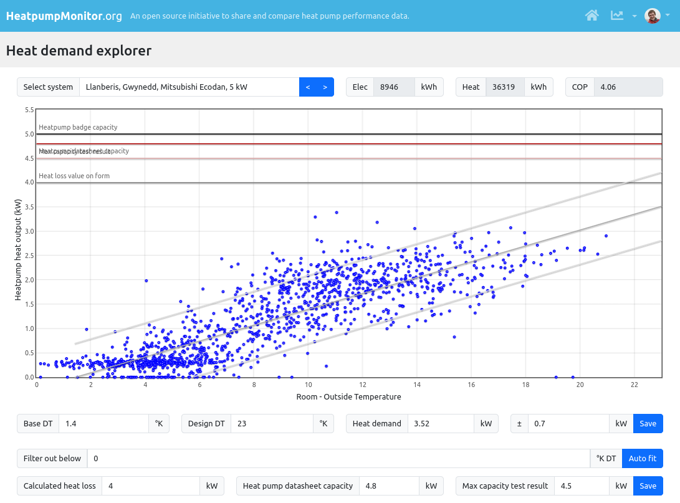The image size is (680, 503).
Task: Edit the ± tolerance kW field
Action: (568, 424)
